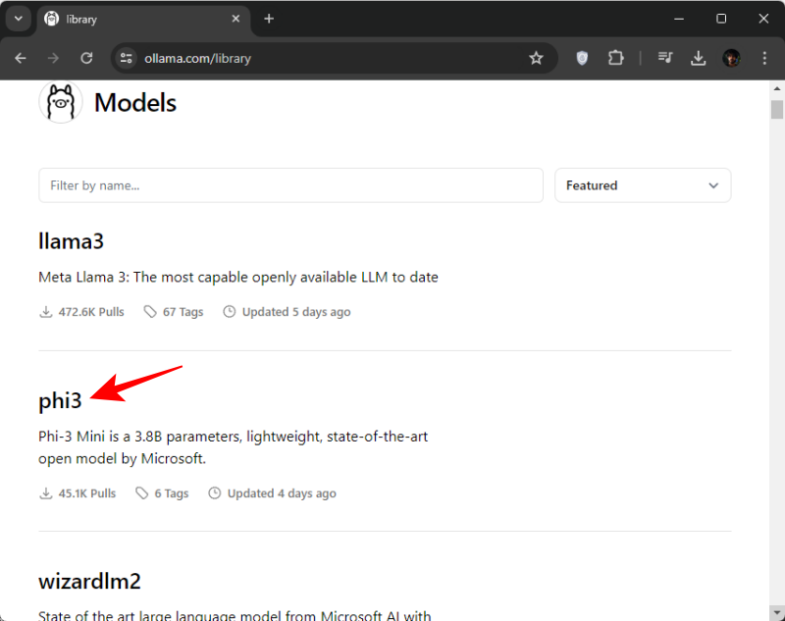
Task: Focus the Filter by name field
Action: pyautogui.click(x=290, y=185)
